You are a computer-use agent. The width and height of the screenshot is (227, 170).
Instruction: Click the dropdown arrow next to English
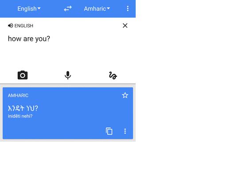[39, 8]
